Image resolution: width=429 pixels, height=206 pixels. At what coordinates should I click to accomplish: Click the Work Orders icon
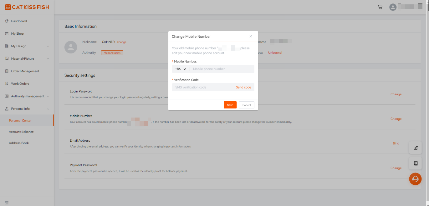(x=7, y=83)
